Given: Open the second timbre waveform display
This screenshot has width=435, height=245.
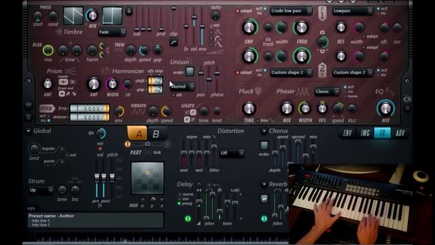Looking at the screenshot, I should (x=112, y=16).
